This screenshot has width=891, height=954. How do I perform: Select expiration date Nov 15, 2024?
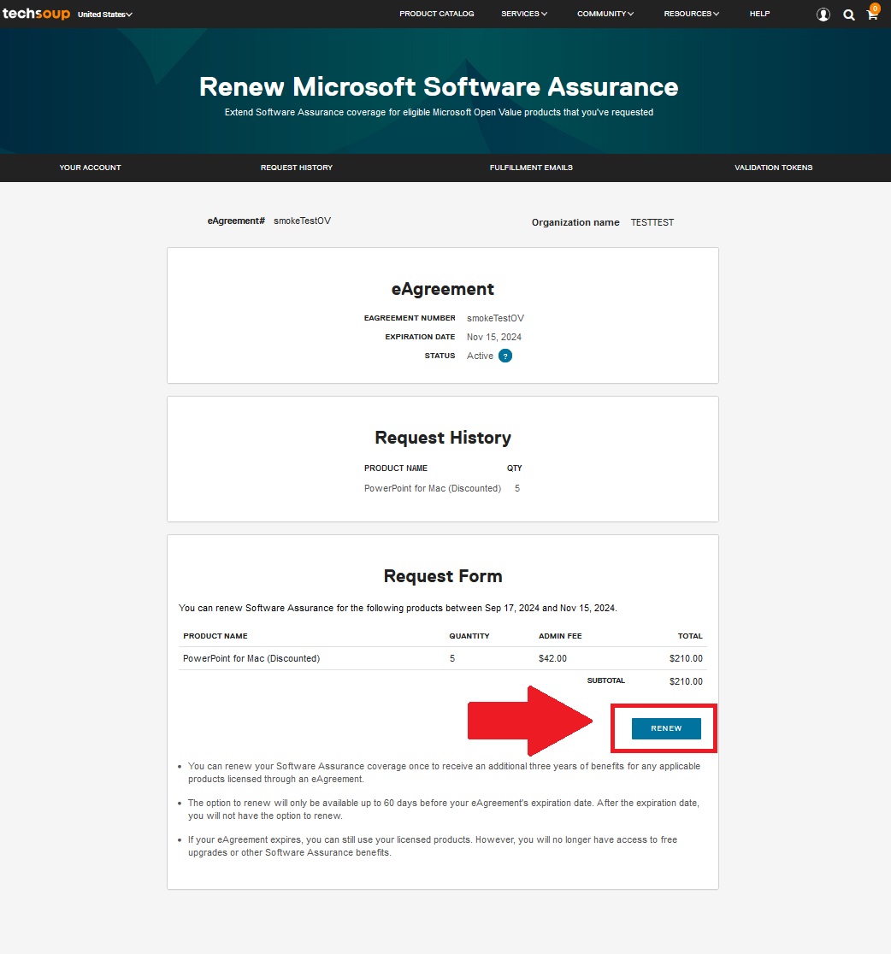tap(494, 337)
